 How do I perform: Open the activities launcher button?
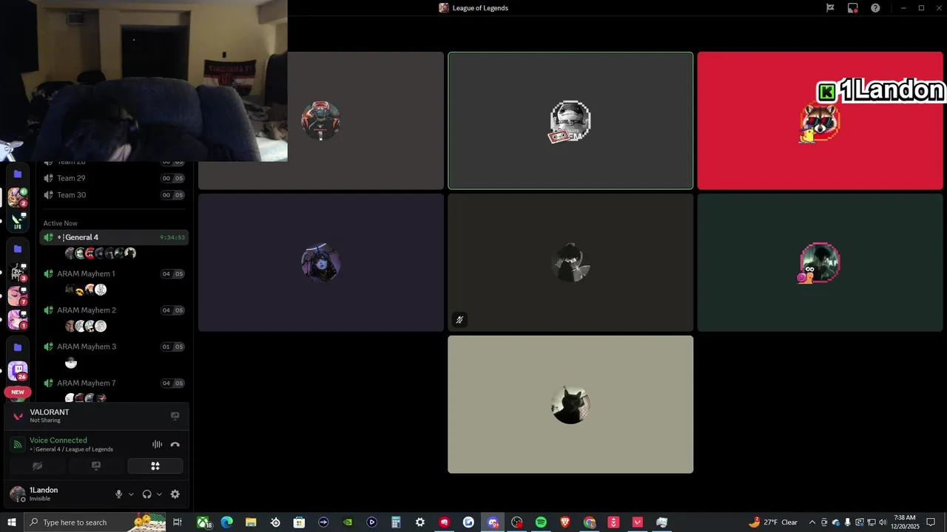click(x=155, y=466)
